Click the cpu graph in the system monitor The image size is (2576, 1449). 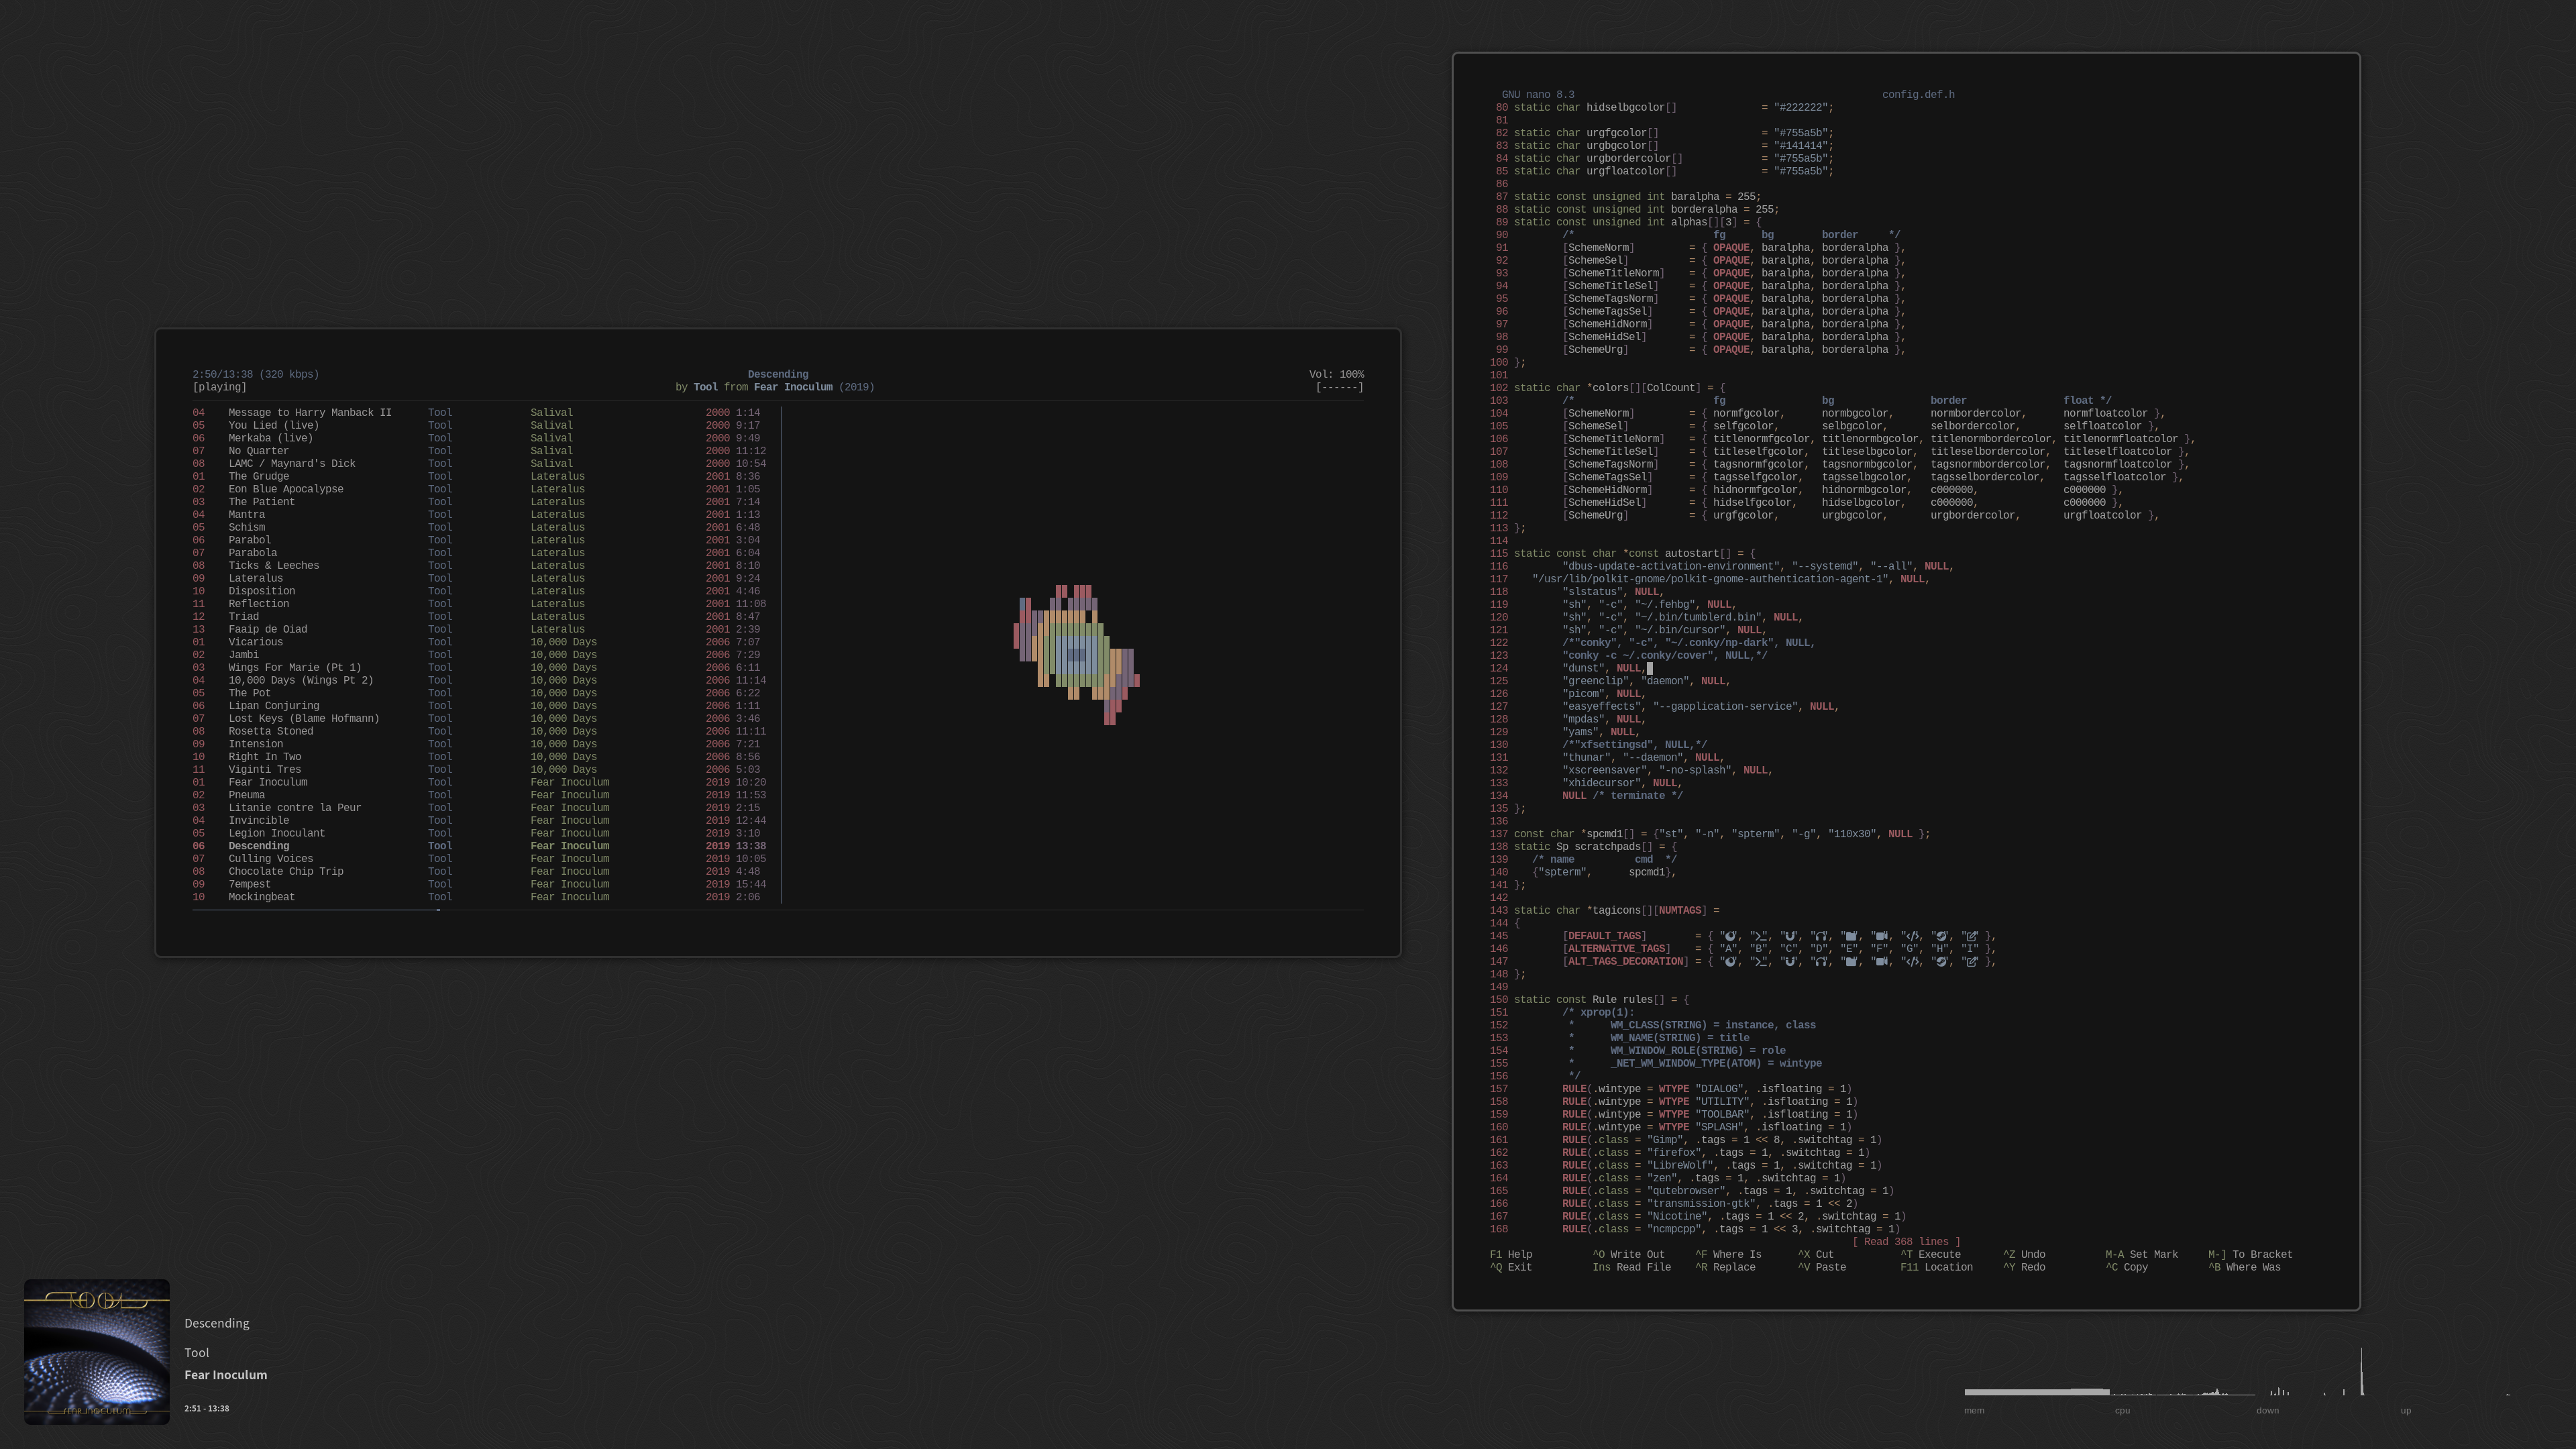point(2183,1391)
